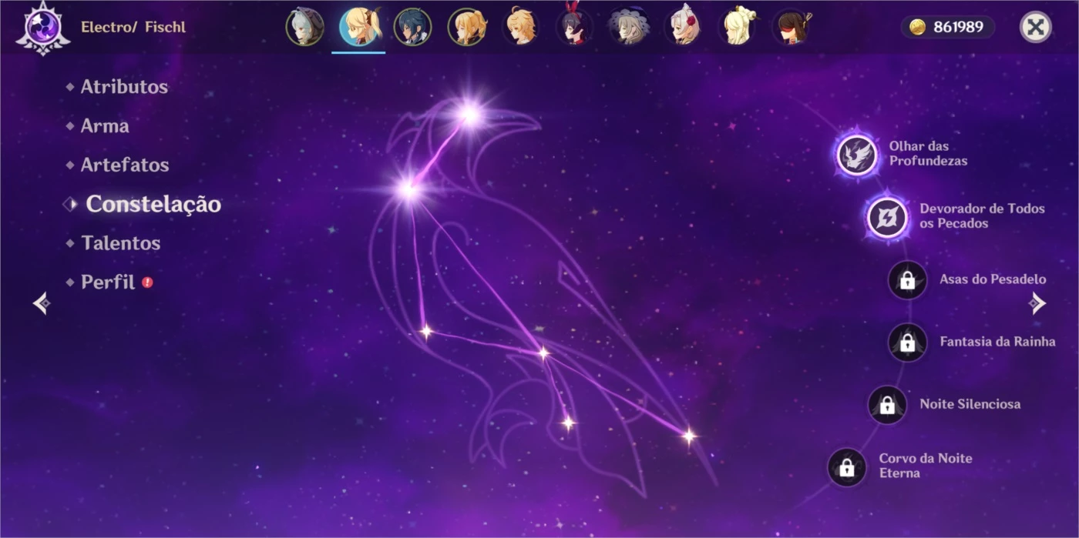
Task: Click the star at the raven's tail tip
Action: point(688,436)
